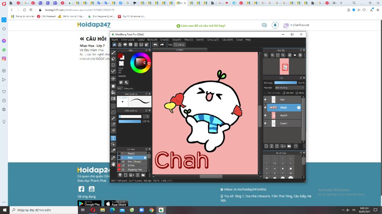Click the Windows search box in taskbar
The height and width of the screenshot is (214, 382).
44,210
